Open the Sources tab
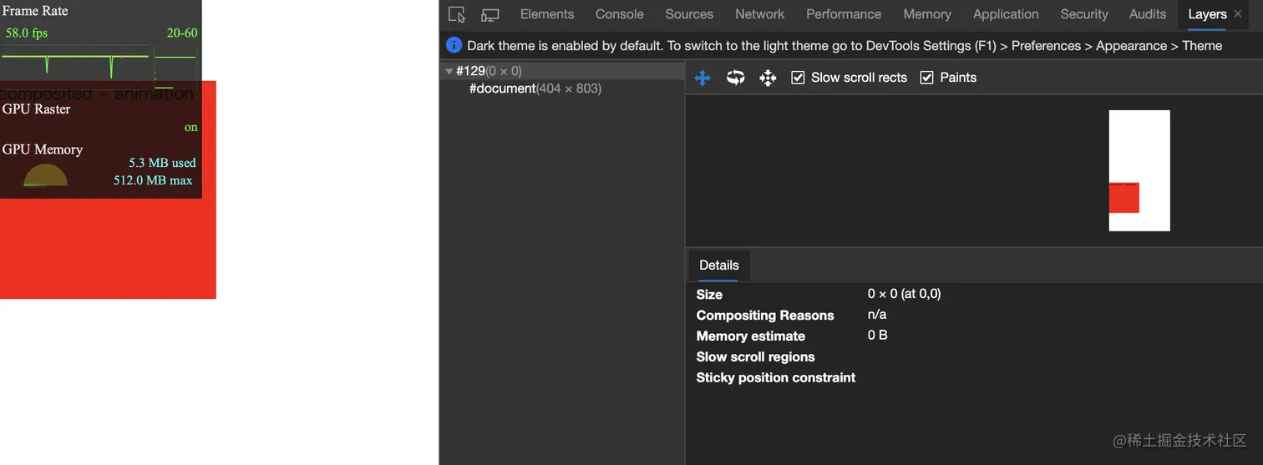Screen dimensions: 1263x465 pyautogui.click(x=689, y=14)
